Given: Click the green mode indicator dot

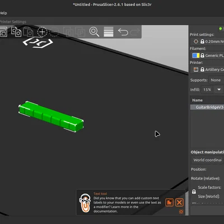Looking at the screenshot, I should point(221,29).
